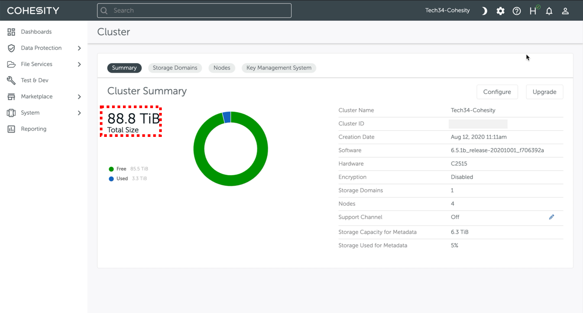Open the help question mark icon

(x=517, y=11)
